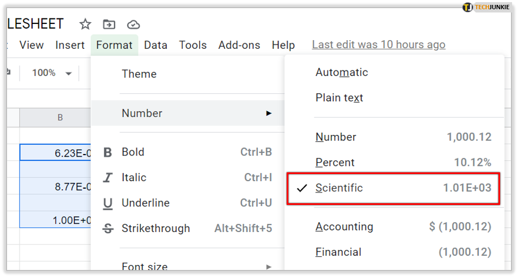Expand the Font size submenu
This screenshot has width=518, height=277.
point(269,267)
